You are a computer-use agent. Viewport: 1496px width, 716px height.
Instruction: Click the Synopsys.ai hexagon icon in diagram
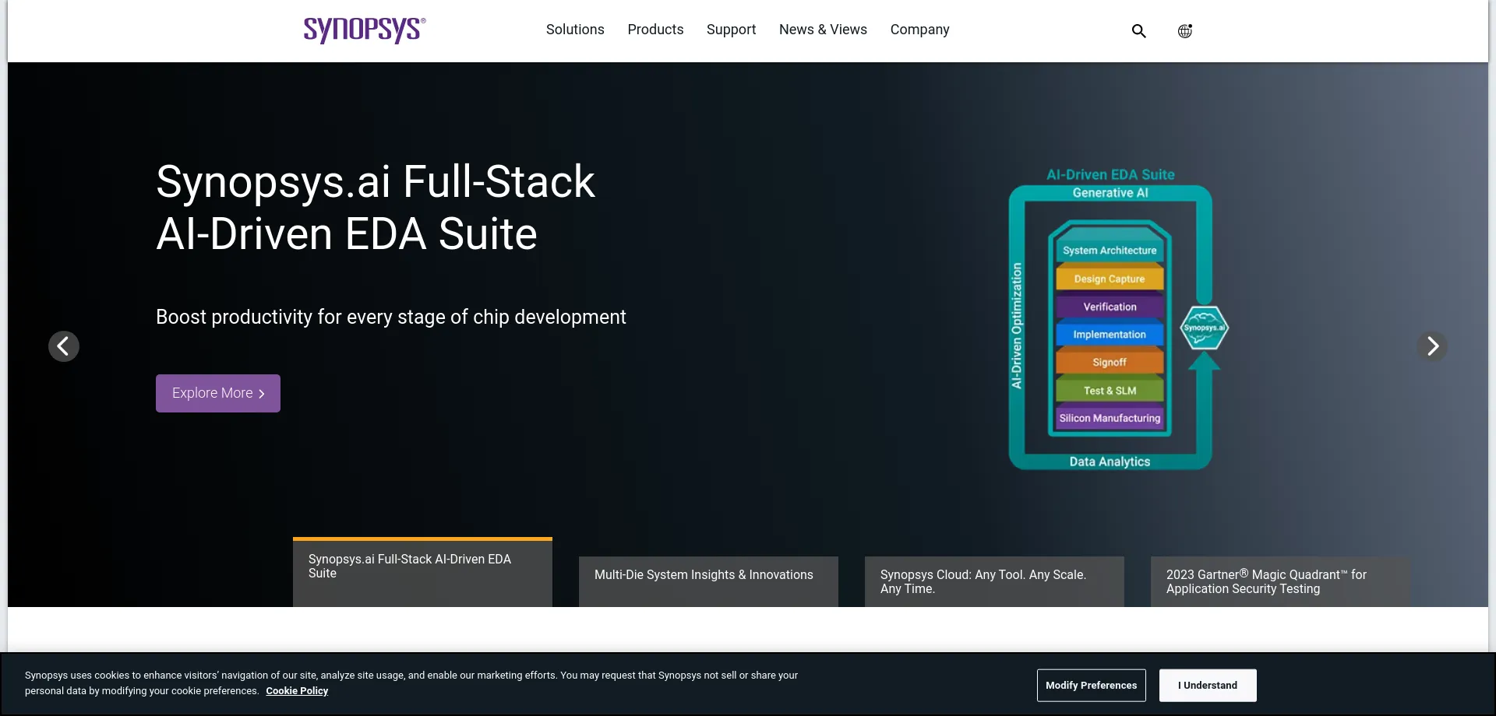tap(1204, 328)
